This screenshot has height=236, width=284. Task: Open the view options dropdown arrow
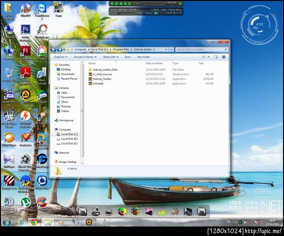tap(208, 57)
